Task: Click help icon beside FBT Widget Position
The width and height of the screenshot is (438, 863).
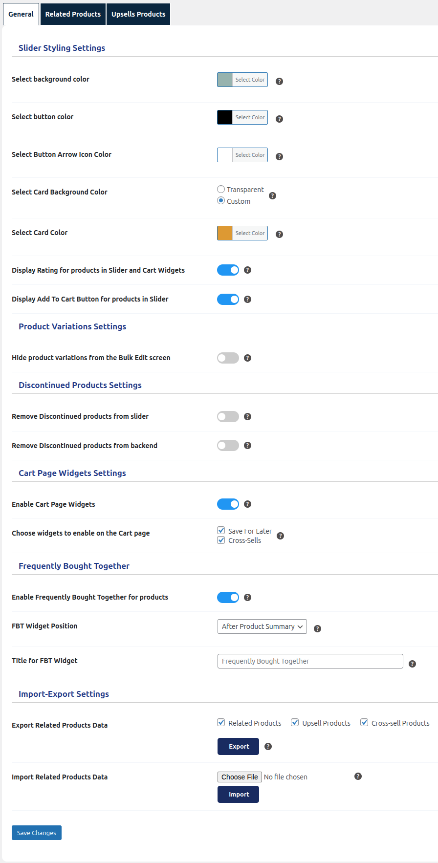Action: [x=317, y=628]
